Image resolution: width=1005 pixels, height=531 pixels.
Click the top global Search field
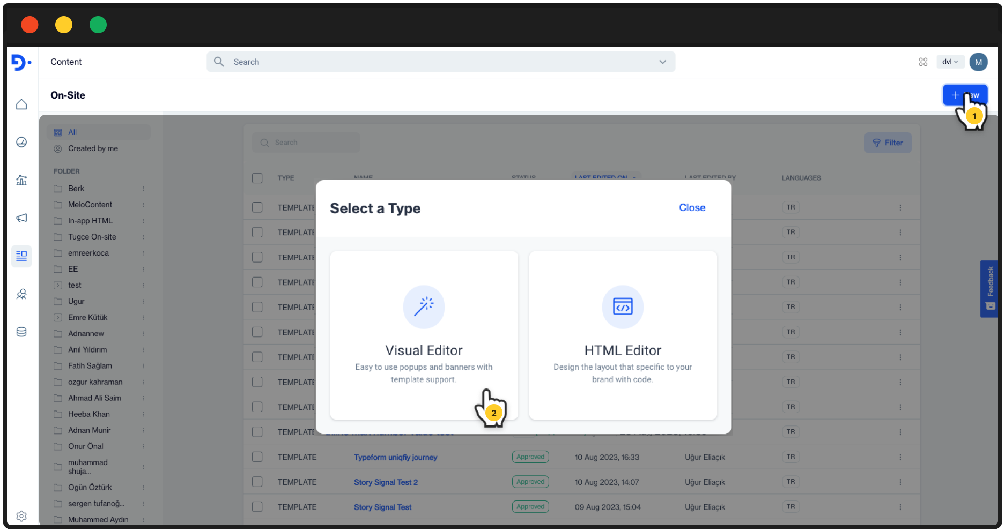[x=441, y=62]
